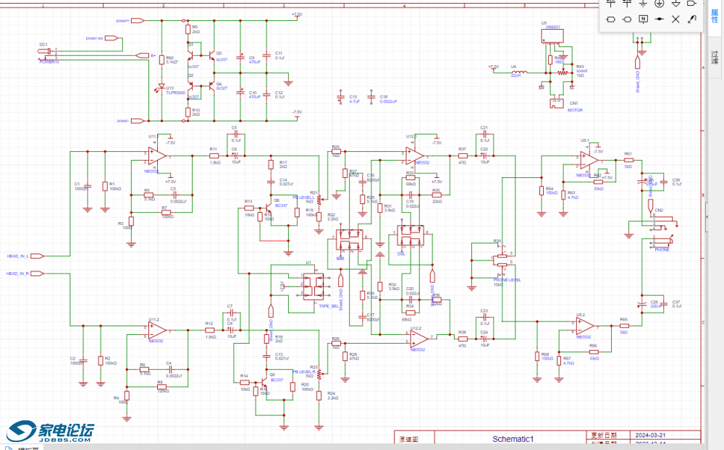Select the net port tool
The width and height of the screenshot is (724, 450).
(691, 4)
